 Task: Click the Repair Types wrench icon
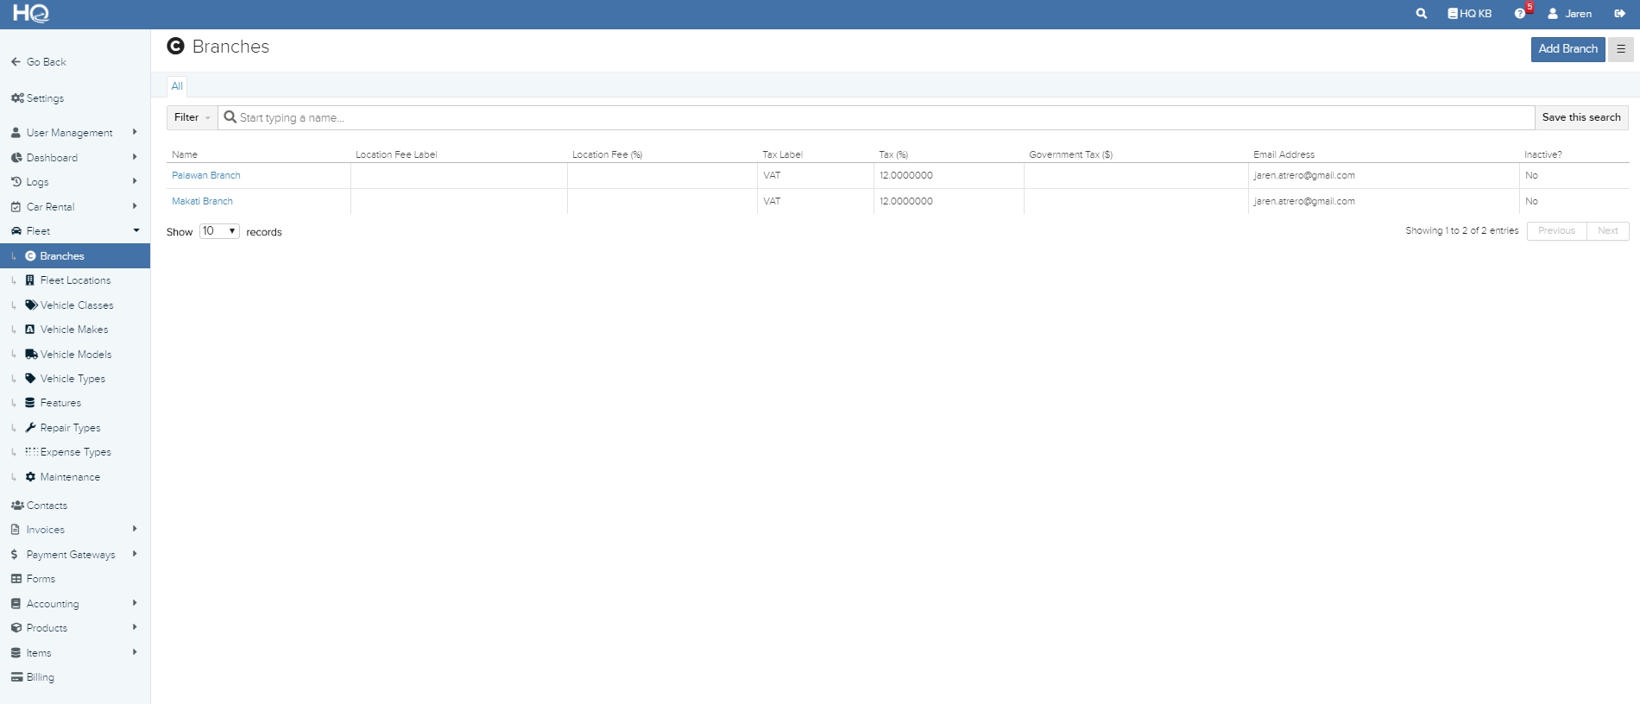pos(30,428)
